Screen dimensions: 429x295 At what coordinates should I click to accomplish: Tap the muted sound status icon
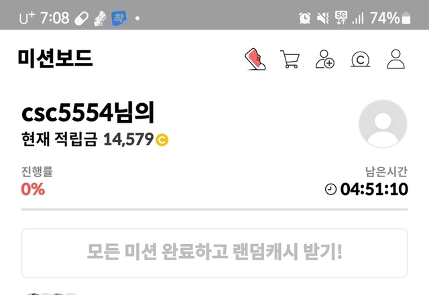[x=323, y=18]
